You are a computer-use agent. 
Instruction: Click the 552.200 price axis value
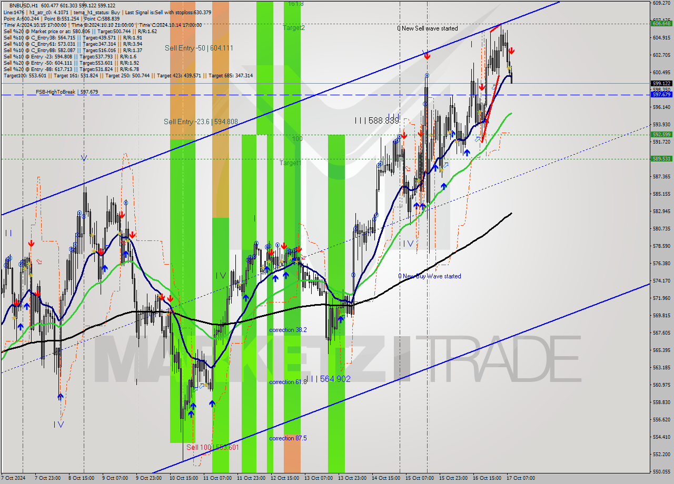point(661,454)
